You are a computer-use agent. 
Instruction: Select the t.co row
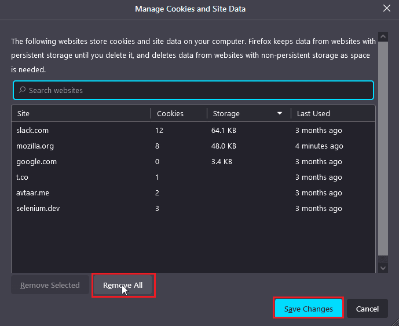coord(193,177)
